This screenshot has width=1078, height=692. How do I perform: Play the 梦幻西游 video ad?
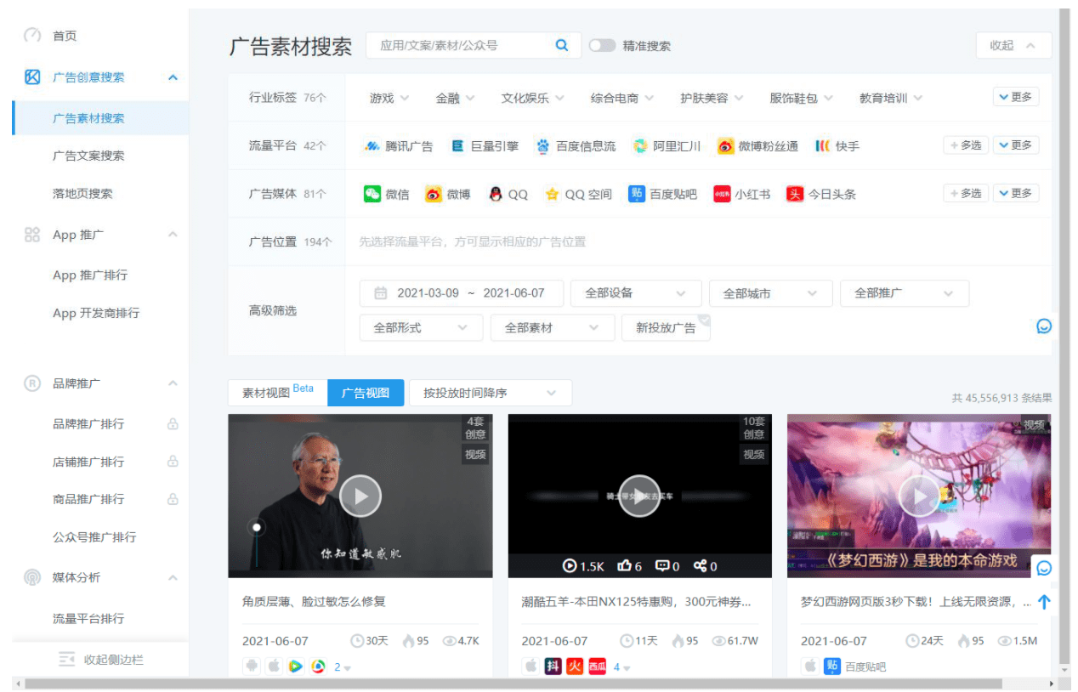(919, 496)
